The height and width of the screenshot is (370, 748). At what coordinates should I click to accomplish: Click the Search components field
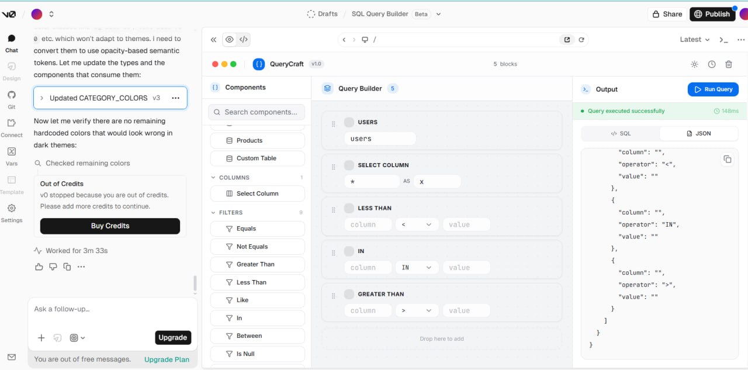click(x=257, y=112)
